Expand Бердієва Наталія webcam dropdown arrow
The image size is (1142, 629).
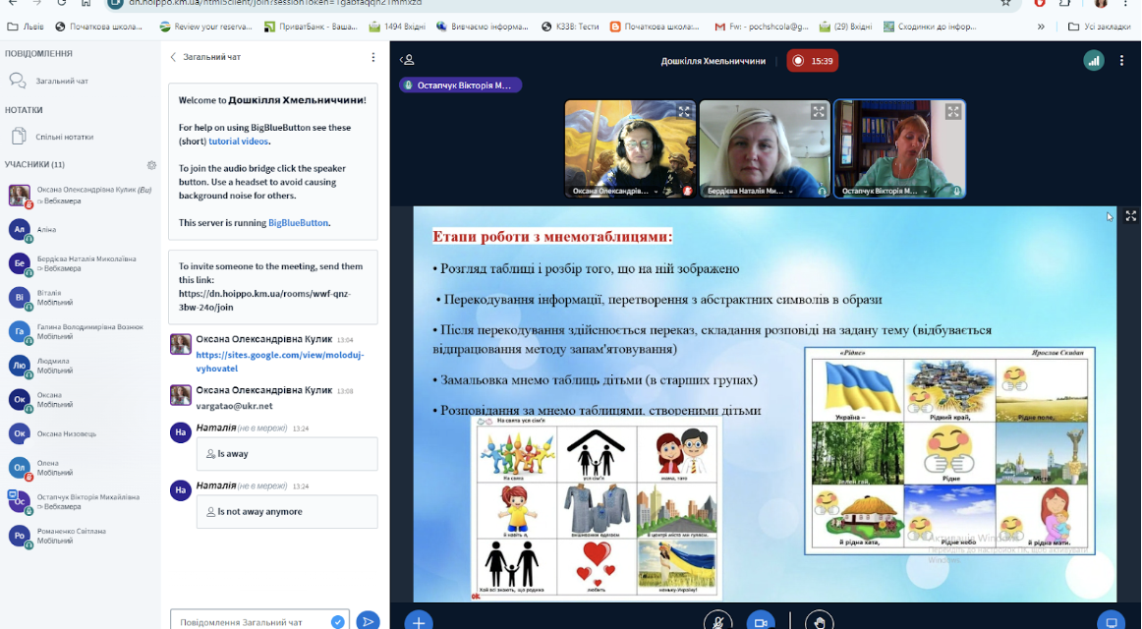[x=790, y=192]
